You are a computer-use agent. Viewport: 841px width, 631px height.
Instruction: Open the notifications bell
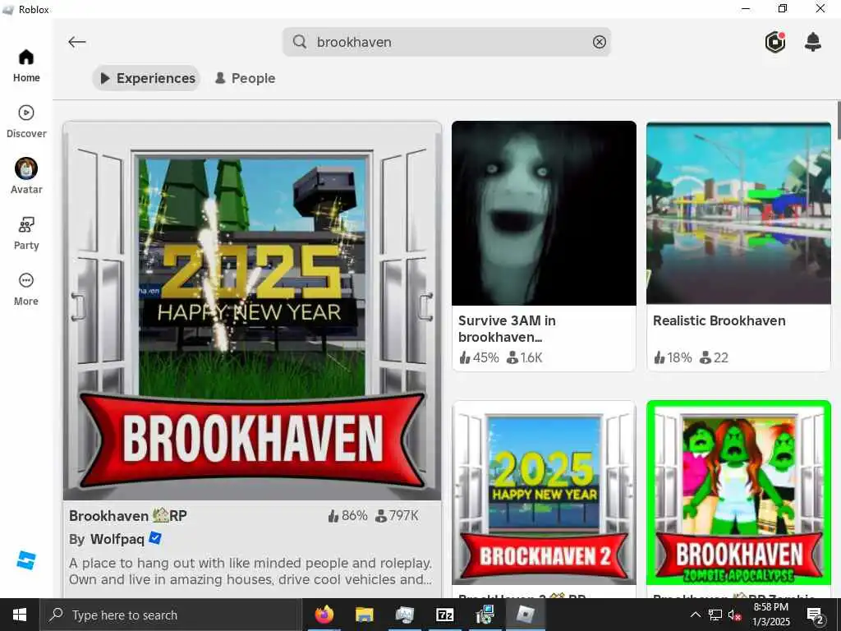tap(813, 42)
